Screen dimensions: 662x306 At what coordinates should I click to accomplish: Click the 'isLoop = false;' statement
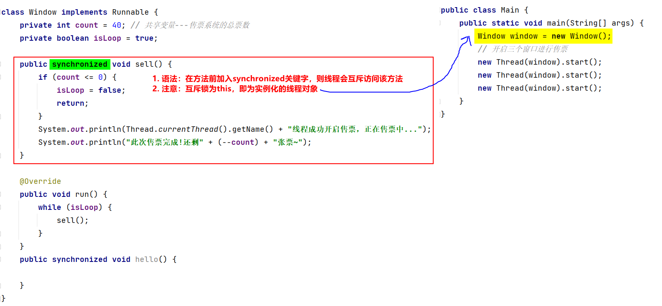91,90
